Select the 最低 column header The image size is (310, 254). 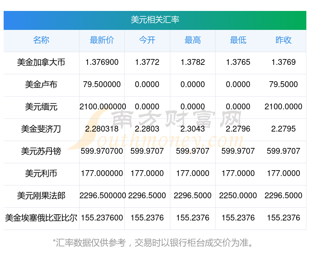point(238,40)
